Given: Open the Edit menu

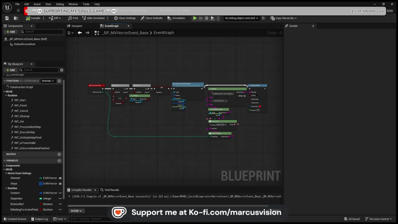Looking at the screenshot, I should tap(27, 4).
